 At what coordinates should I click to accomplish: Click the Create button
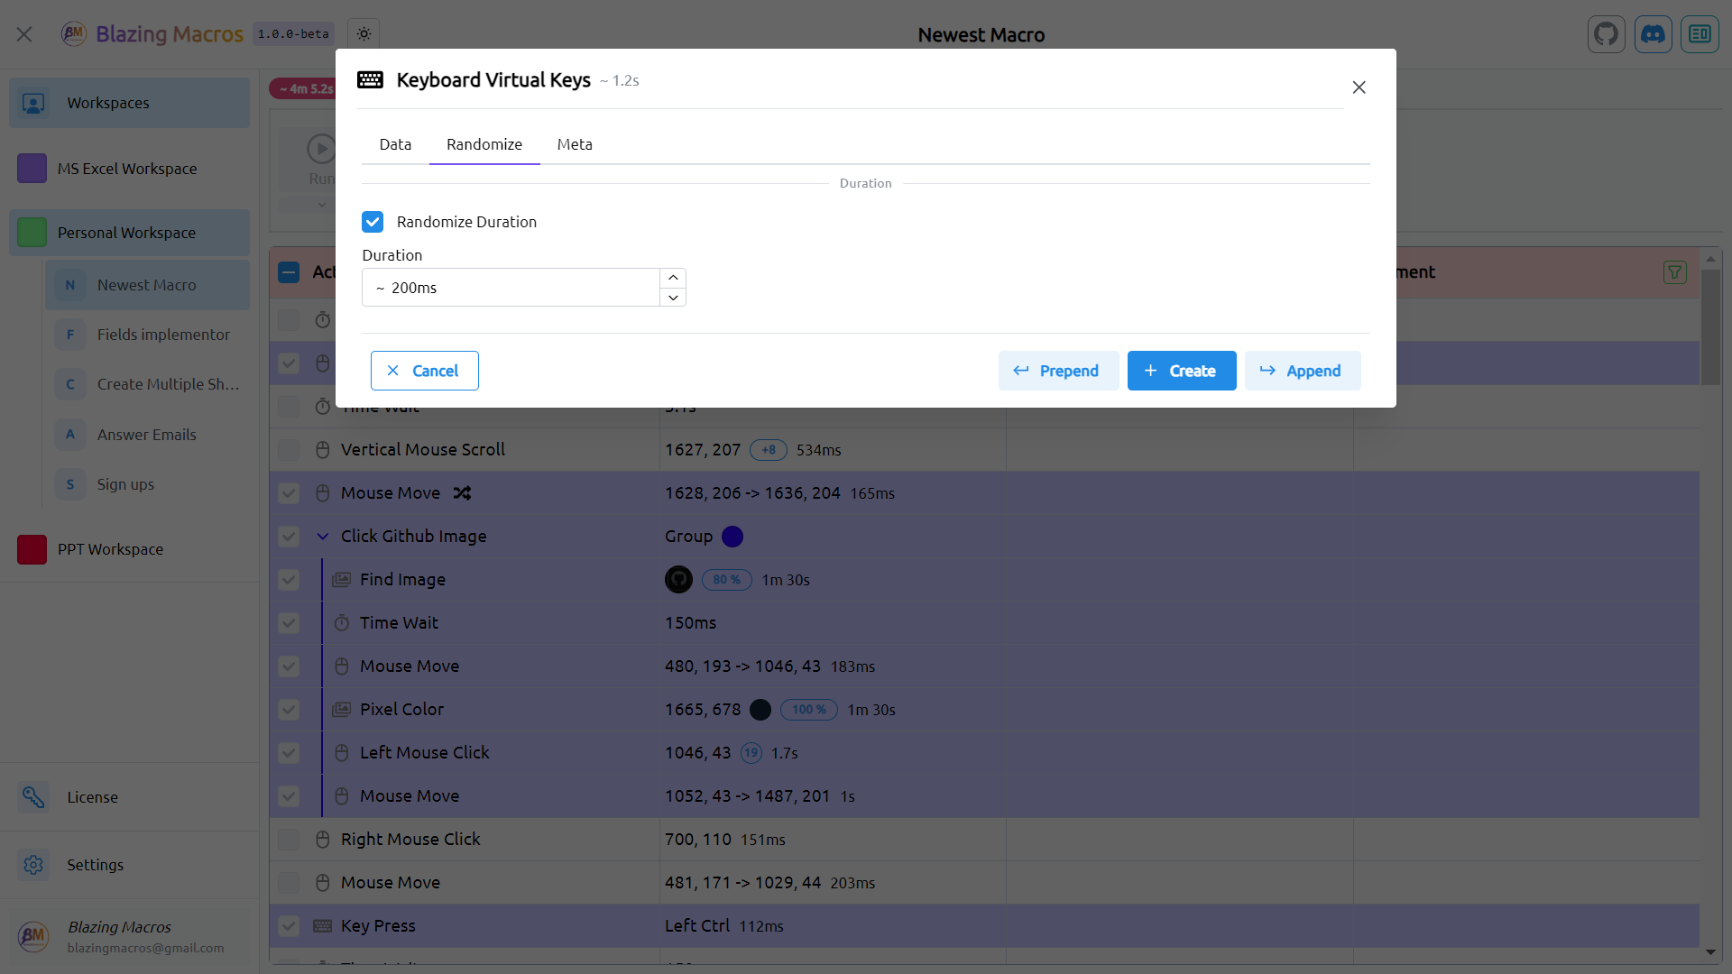(x=1182, y=371)
